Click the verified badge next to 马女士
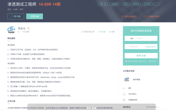Image resolution: width=176 pixels, height=110 pixels. coord(28,28)
